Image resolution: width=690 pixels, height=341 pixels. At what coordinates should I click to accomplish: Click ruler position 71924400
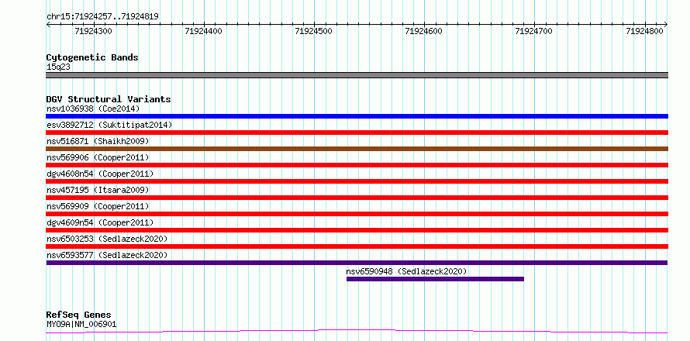[204, 31]
